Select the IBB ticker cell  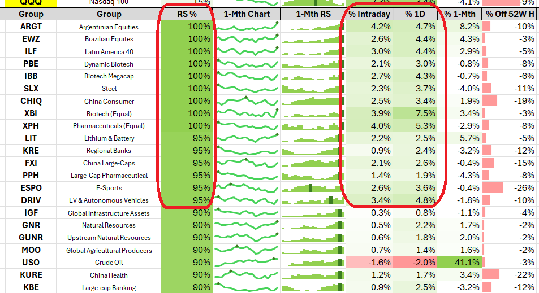tap(31, 76)
